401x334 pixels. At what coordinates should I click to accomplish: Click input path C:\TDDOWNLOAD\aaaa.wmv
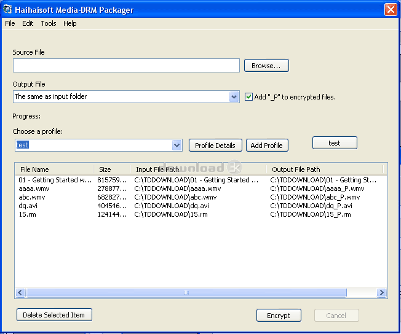pos(178,188)
